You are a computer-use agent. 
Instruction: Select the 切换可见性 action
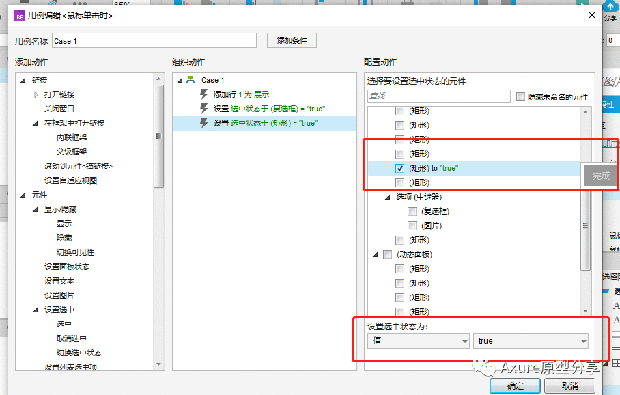coord(75,252)
